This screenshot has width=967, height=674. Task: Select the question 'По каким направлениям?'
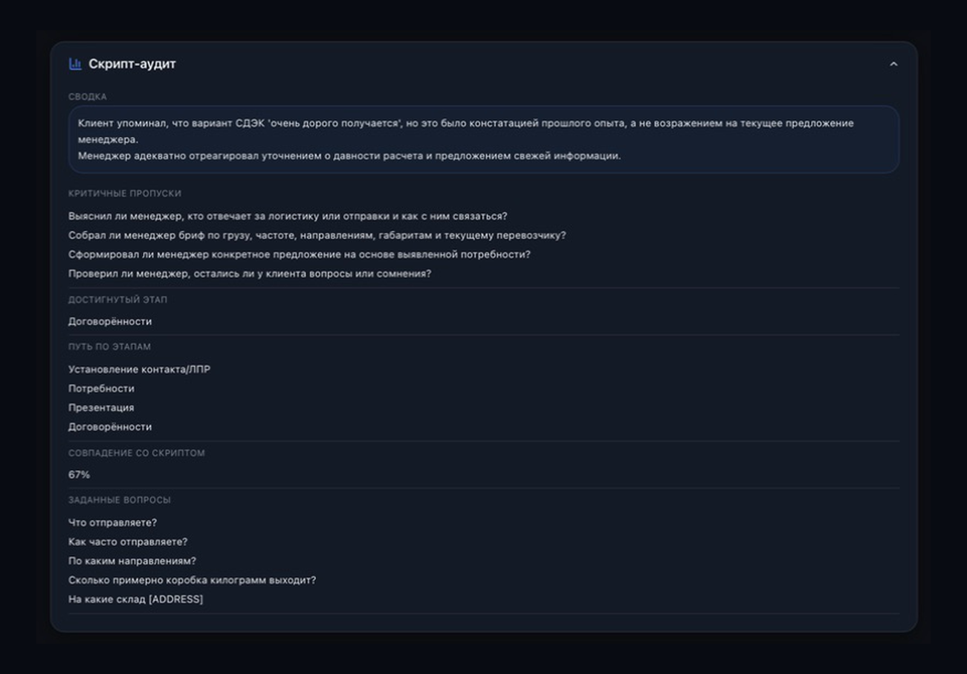point(132,561)
